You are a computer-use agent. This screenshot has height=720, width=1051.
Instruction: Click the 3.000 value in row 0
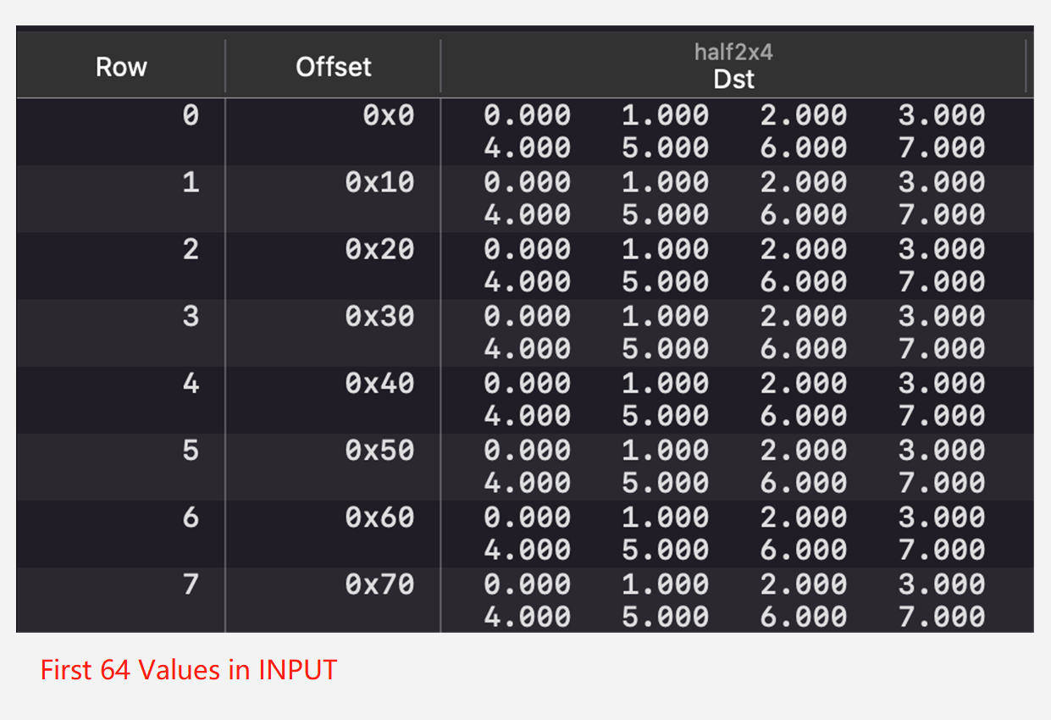tap(942, 115)
